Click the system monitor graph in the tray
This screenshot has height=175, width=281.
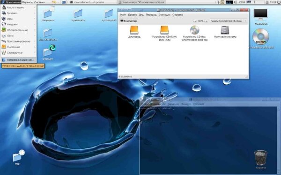(x=229, y=2)
